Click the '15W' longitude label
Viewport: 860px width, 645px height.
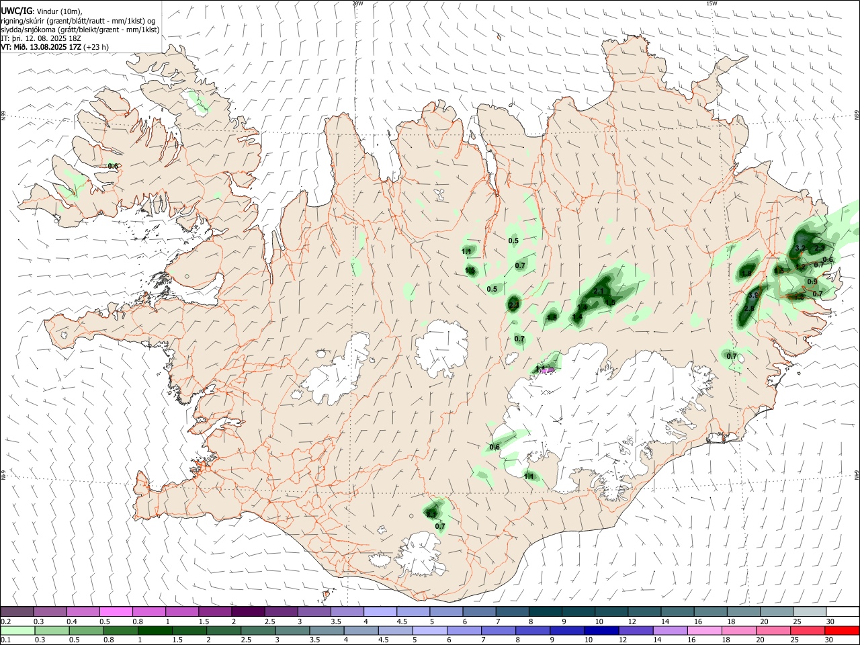(712, 3)
